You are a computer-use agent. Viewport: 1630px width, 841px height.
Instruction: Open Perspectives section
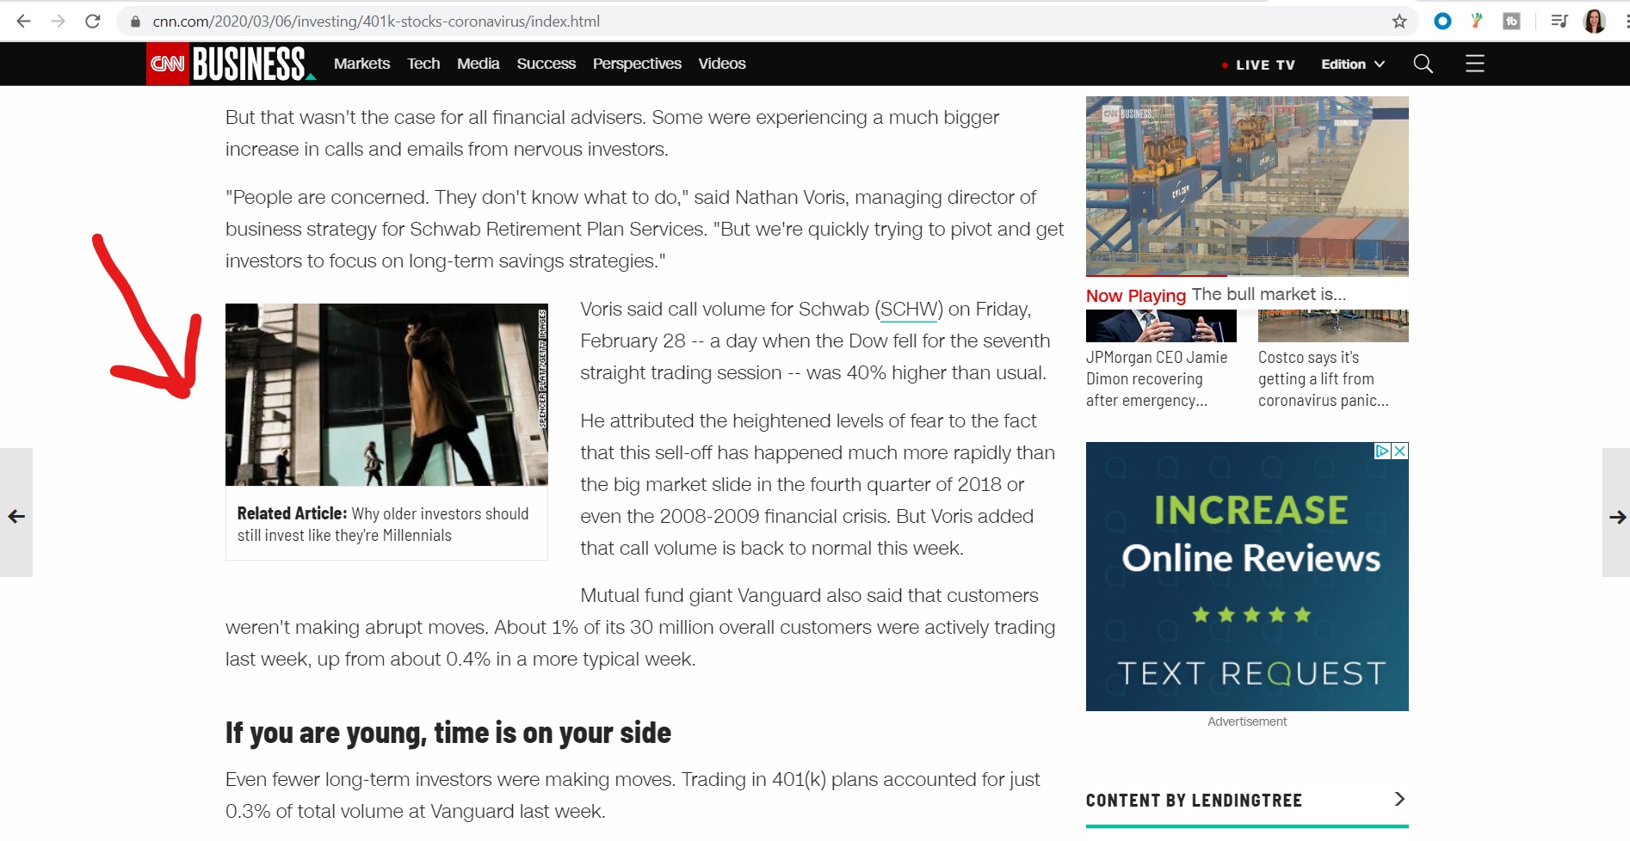(637, 64)
